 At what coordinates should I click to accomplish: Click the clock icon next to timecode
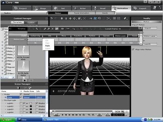click(x=126, y=115)
